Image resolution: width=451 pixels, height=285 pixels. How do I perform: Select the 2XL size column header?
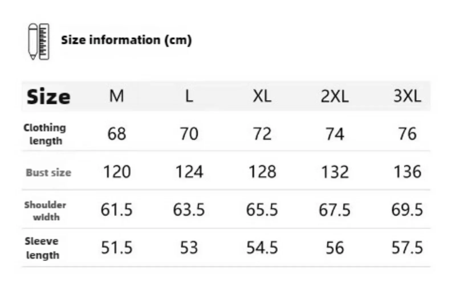coord(335,96)
